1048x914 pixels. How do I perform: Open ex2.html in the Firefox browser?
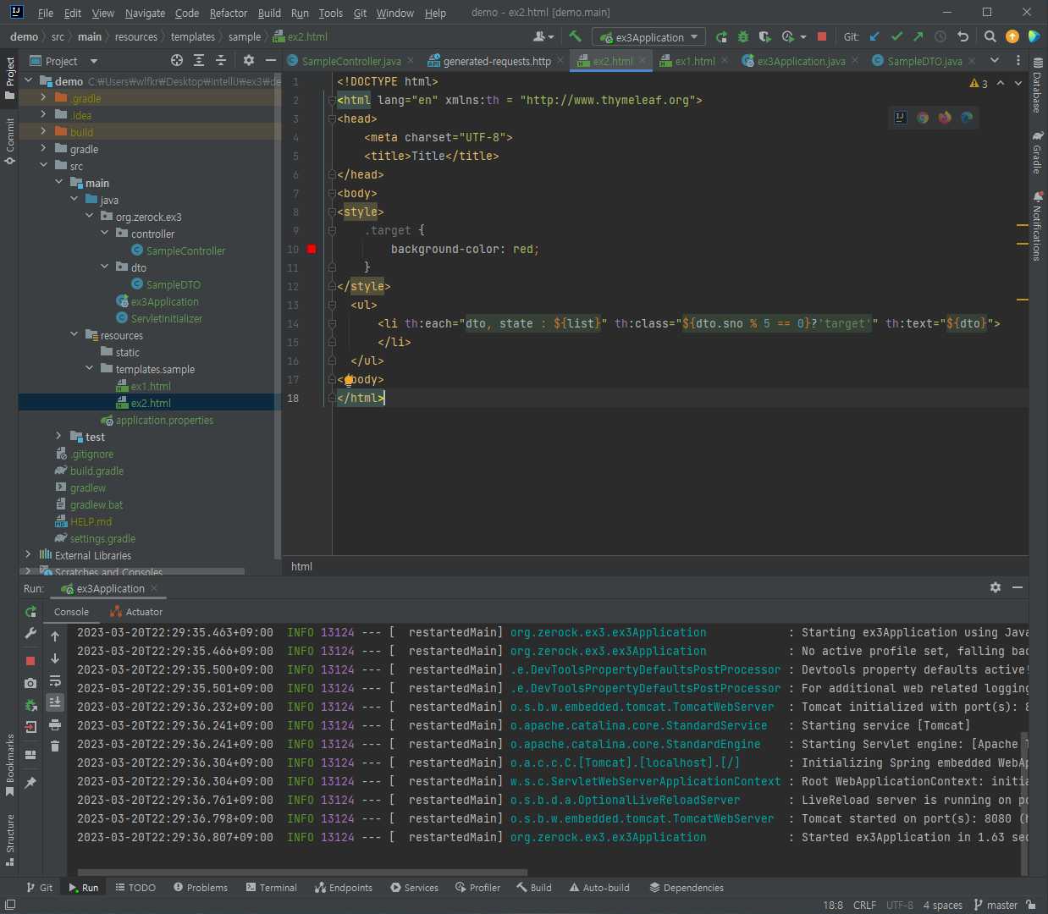(945, 118)
